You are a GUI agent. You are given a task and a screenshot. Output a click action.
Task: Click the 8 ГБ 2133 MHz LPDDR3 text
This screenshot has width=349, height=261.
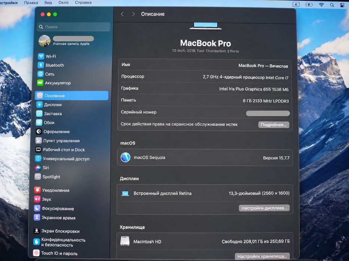pos(266,101)
